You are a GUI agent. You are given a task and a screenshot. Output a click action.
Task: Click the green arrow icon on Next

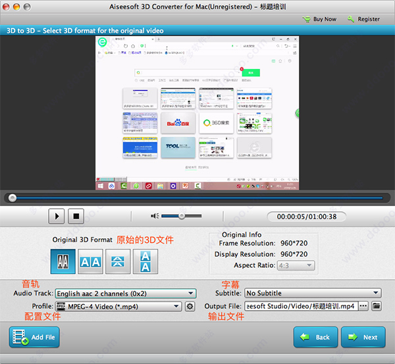click(x=353, y=337)
